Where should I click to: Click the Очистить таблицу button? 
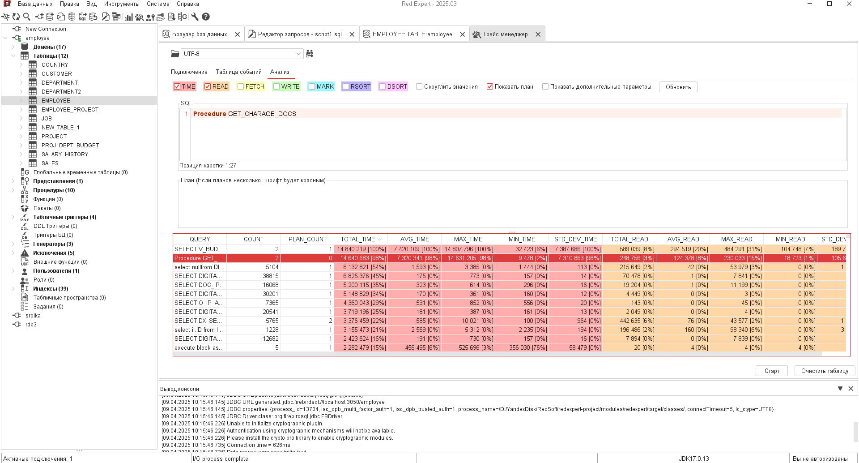pos(824,371)
